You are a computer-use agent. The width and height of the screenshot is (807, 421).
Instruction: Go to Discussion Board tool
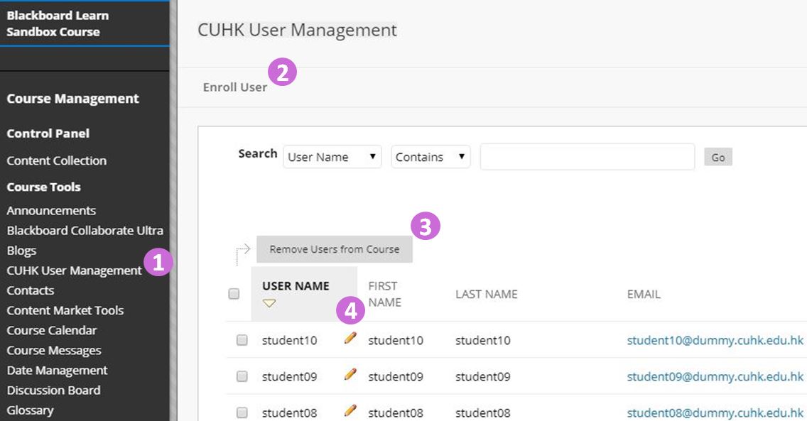pyautogui.click(x=53, y=390)
